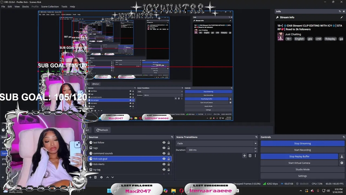Float the Controls dock with its icon

[344, 137]
